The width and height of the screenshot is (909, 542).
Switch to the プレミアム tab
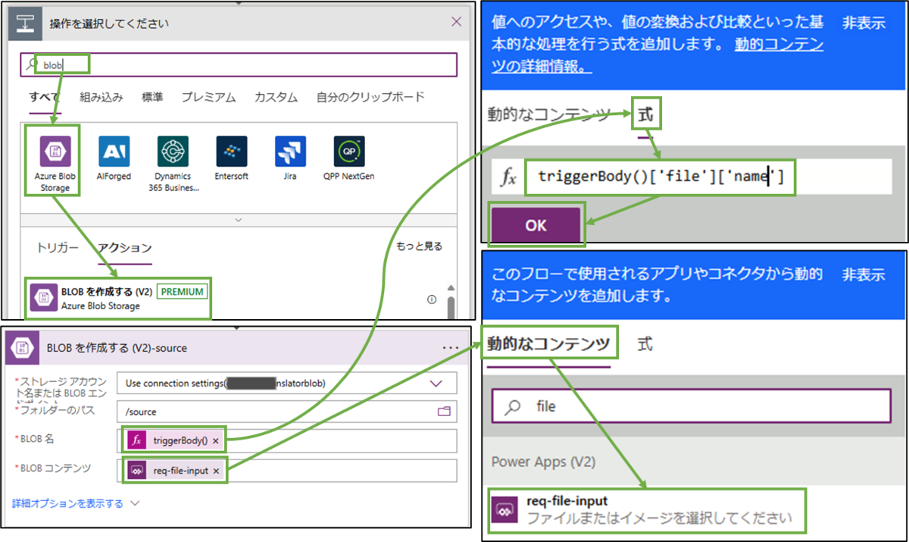coord(208,97)
